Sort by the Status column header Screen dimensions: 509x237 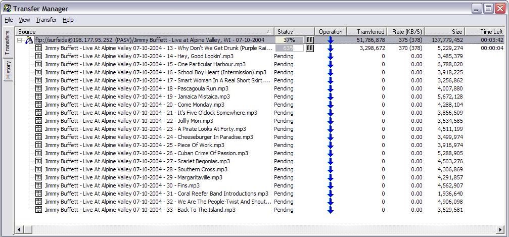(x=294, y=31)
